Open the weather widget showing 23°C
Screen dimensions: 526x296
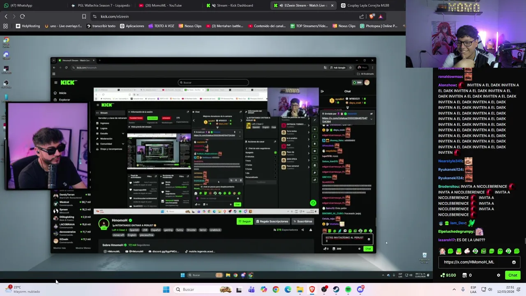point(23,289)
